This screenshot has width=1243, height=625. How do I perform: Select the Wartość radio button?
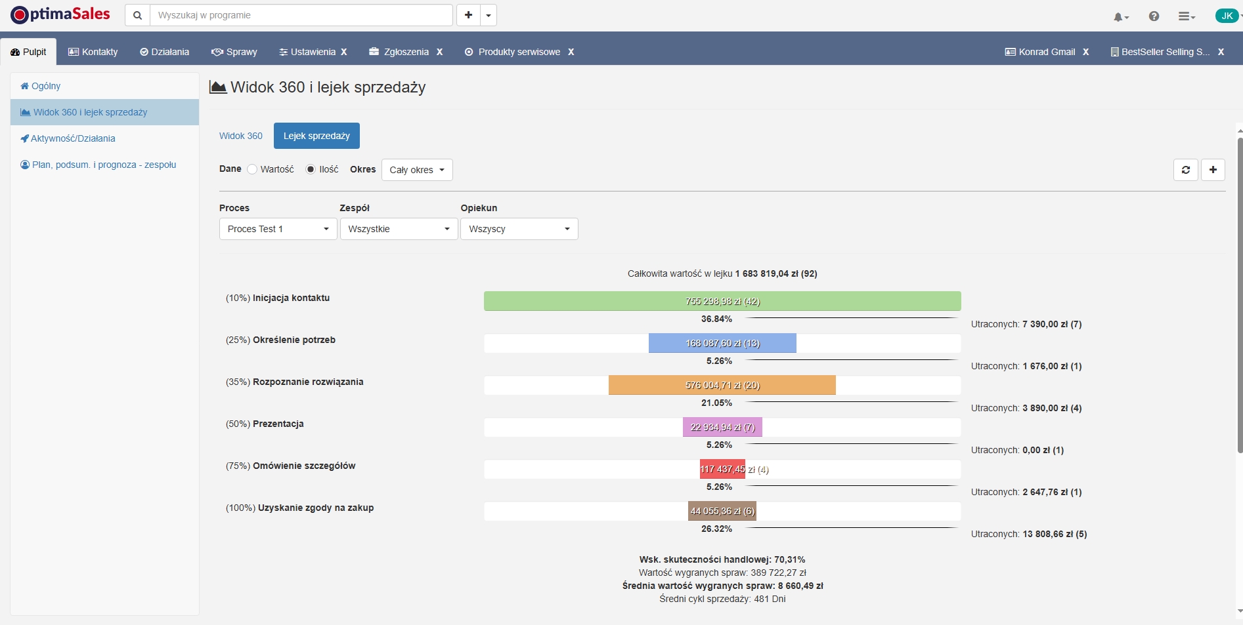tap(252, 169)
